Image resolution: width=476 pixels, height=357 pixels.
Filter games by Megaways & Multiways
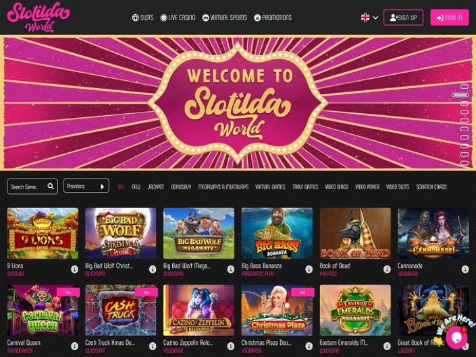pos(223,187)
